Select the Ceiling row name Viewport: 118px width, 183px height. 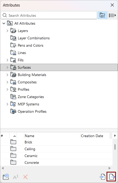click(x=30, y=149)
